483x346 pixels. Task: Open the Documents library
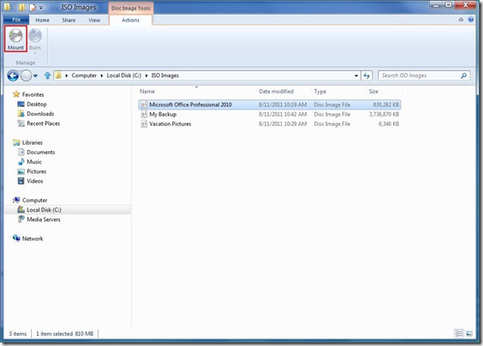pos(40,152)
